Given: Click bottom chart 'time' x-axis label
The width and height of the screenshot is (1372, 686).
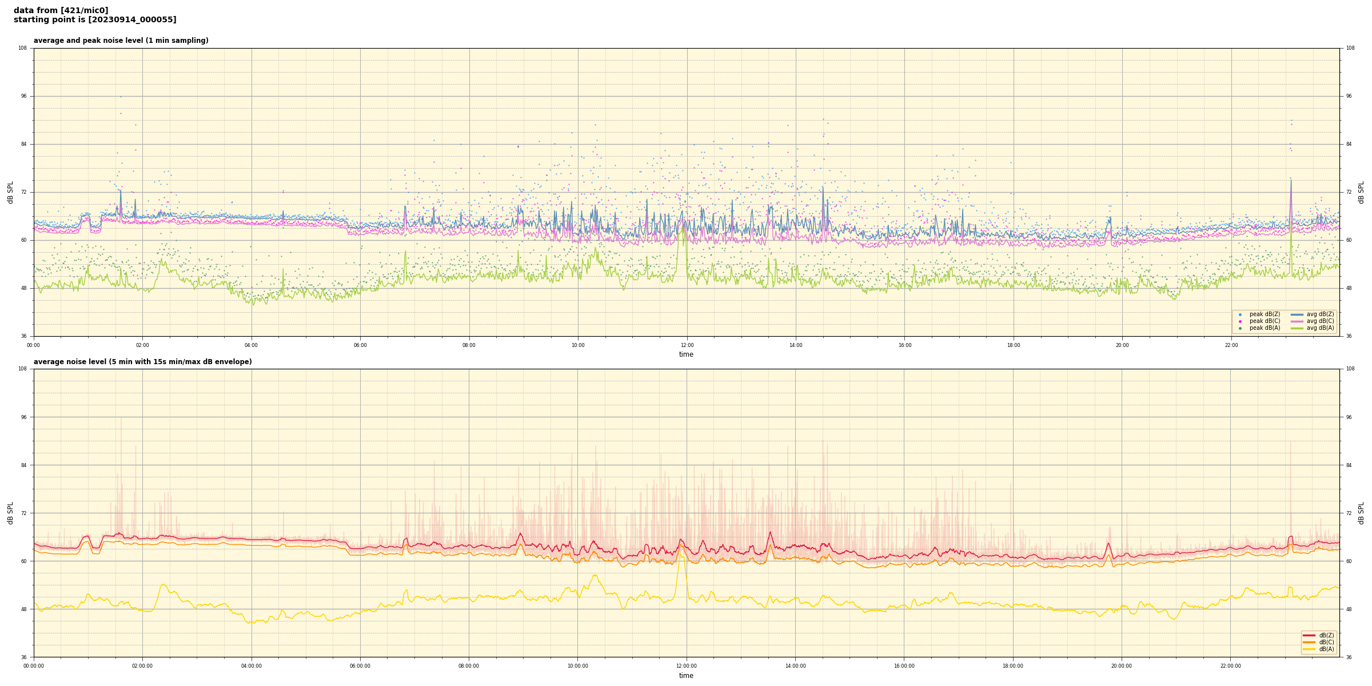Looking at the screenshot, I should pos(686,676).
